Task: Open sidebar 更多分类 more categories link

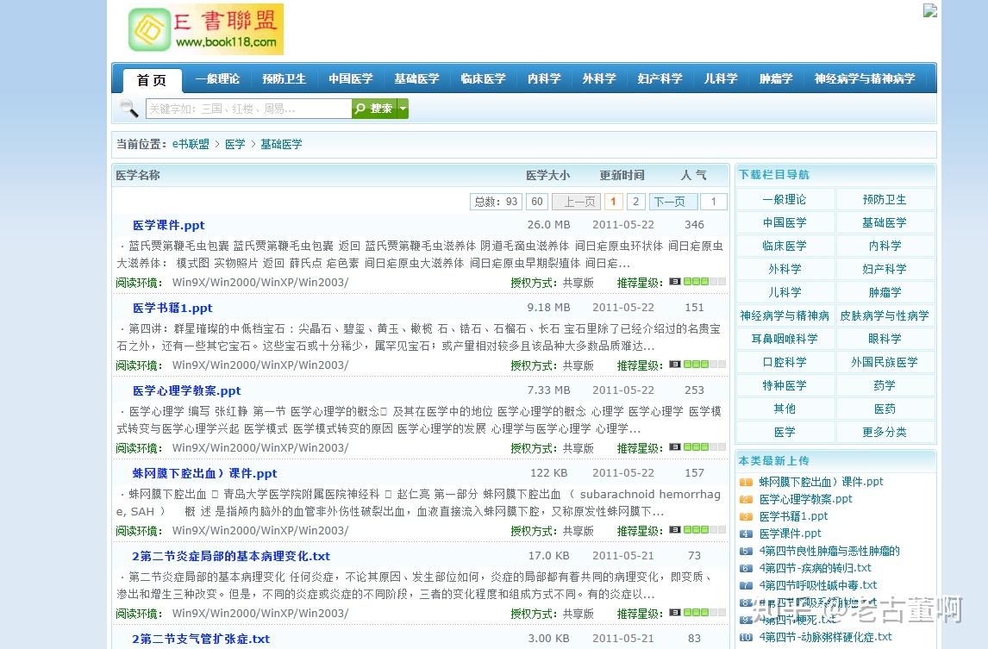Action: tap(885, 433)
